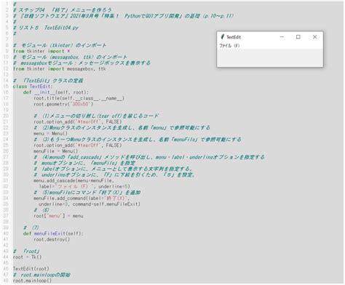
Task: Click the 'root = Tk()' line
Action: pyautogui.click(x=27, y=257)
